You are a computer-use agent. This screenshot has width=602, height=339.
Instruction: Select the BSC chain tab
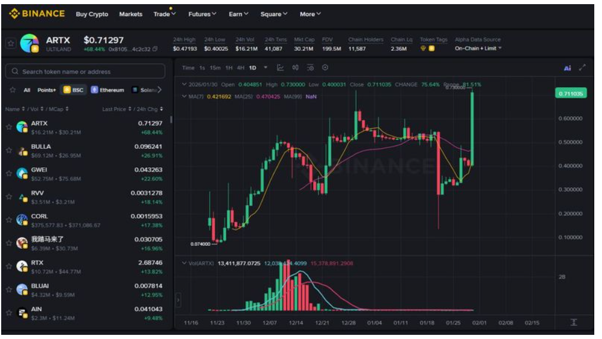[74, 90]
